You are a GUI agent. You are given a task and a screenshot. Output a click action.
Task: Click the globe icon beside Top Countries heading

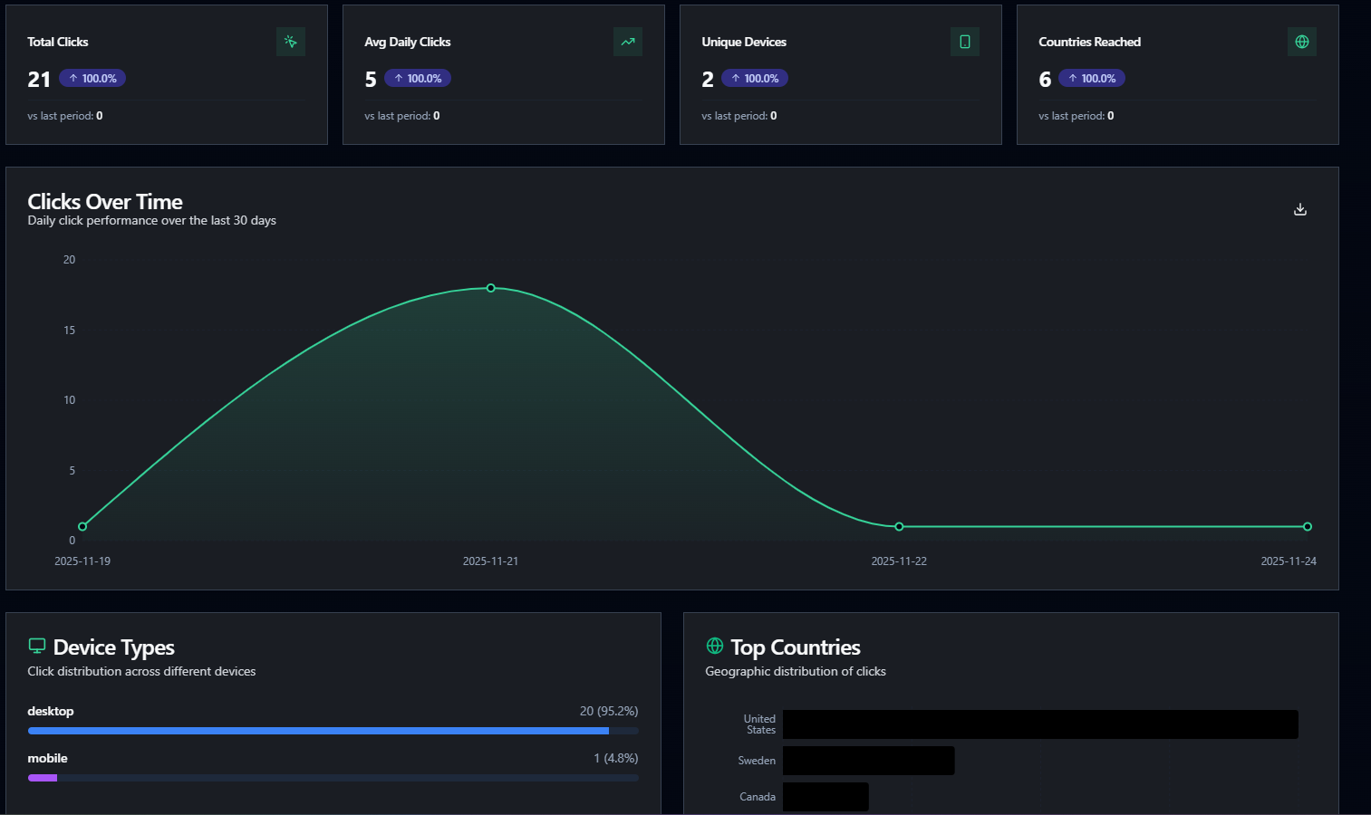pyautogui.click(x=714, y=646)
